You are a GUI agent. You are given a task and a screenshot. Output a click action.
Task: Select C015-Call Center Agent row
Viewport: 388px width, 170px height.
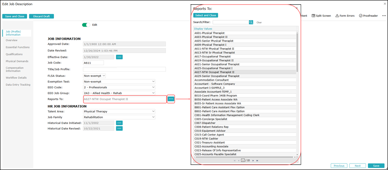tap(245, 135)
